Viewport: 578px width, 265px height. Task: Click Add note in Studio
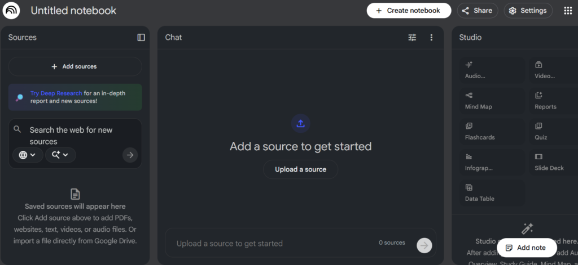coord(525,248)
